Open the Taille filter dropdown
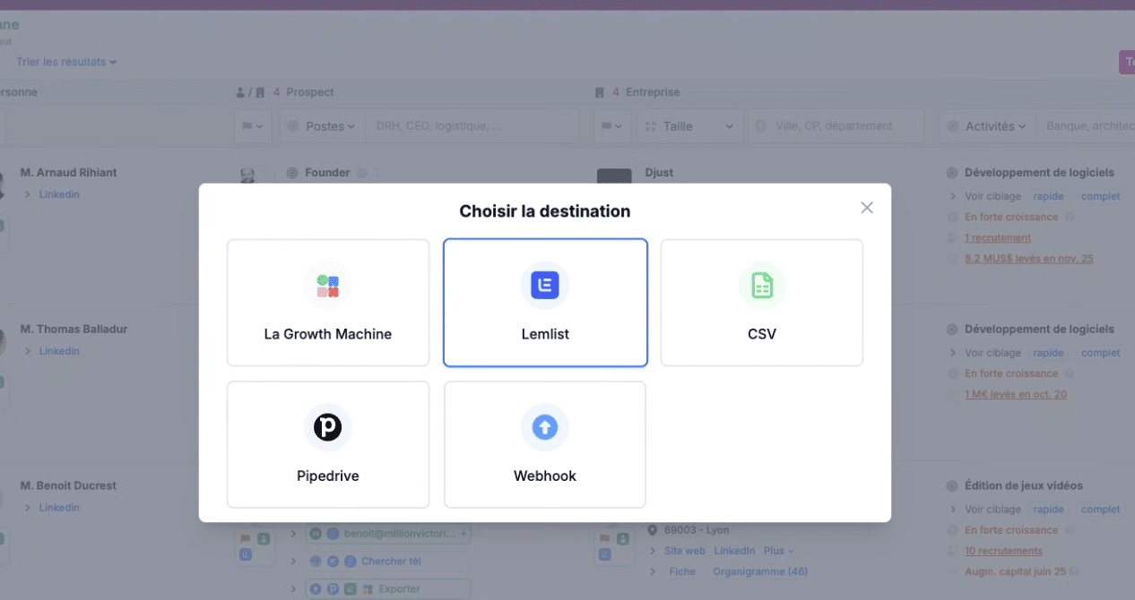The width and height of the screenshot is (1135, 600). click(689, 126)
